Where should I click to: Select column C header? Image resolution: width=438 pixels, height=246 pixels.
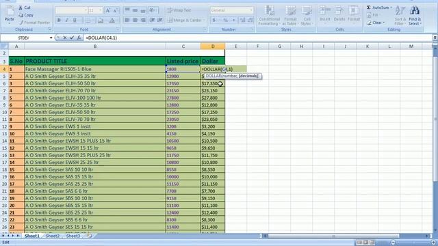(183, 46)
